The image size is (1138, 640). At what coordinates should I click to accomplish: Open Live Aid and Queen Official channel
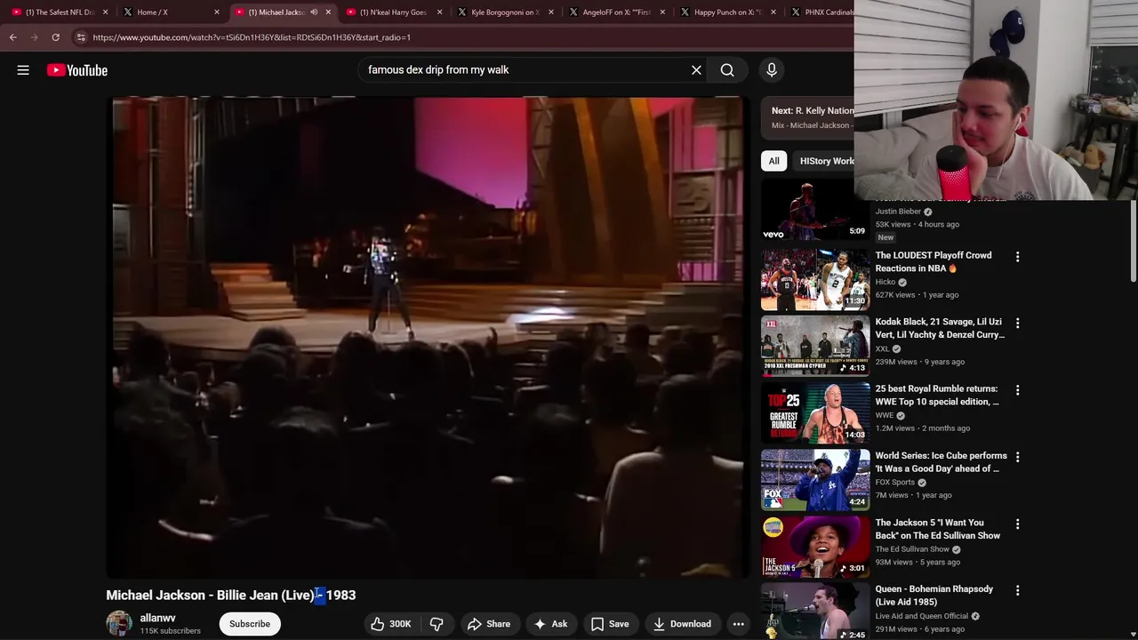click(x=921, y=616)
